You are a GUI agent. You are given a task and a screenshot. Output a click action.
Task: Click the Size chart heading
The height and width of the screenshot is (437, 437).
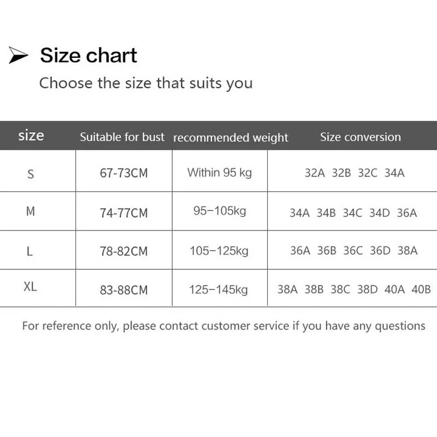point(88,56)
